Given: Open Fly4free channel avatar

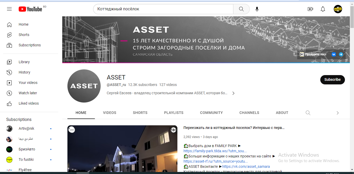Looking at the screenshot, I should (9, 170).
